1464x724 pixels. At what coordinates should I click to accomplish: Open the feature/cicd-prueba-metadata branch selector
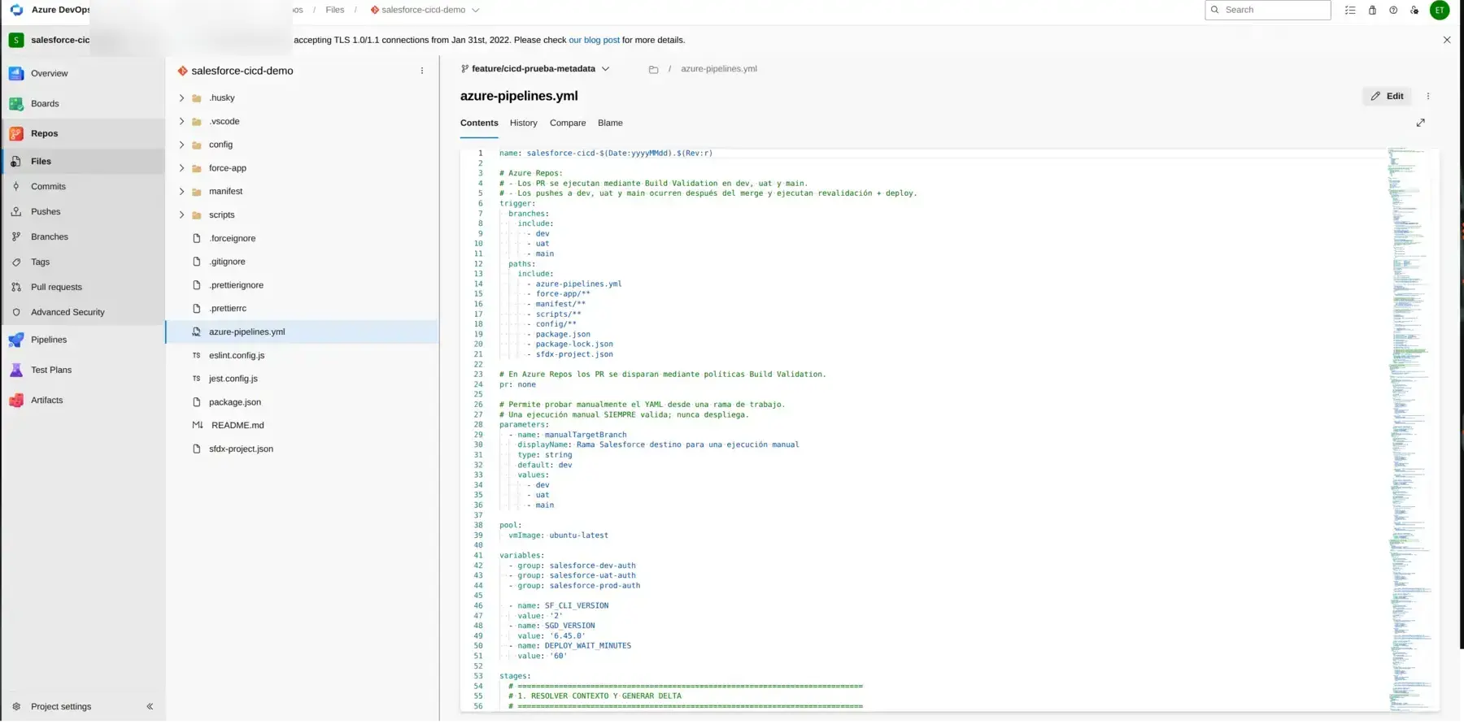click(x=535, y=69)
